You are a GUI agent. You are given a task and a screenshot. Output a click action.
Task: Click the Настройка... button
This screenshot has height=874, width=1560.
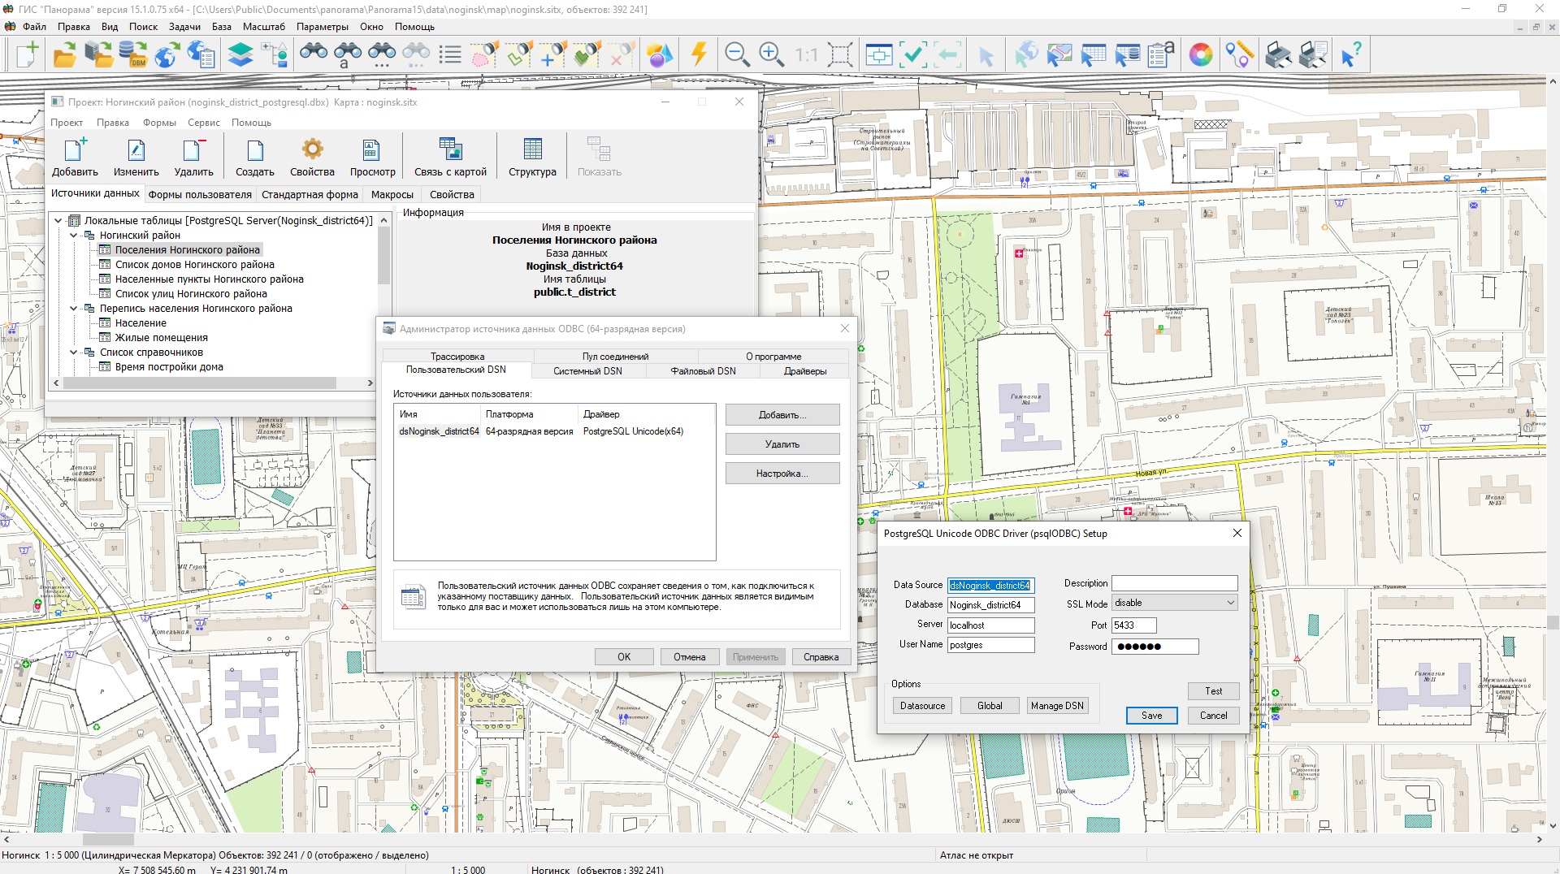pos(782,473)
